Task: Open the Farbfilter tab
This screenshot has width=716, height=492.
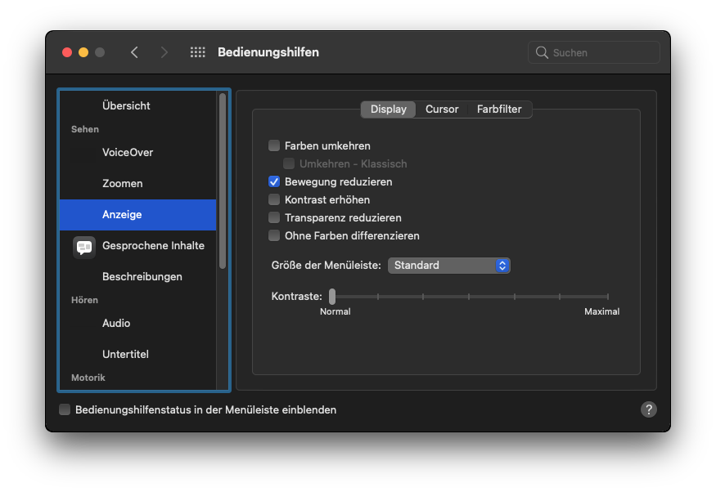Action: (x=499, y=110)
